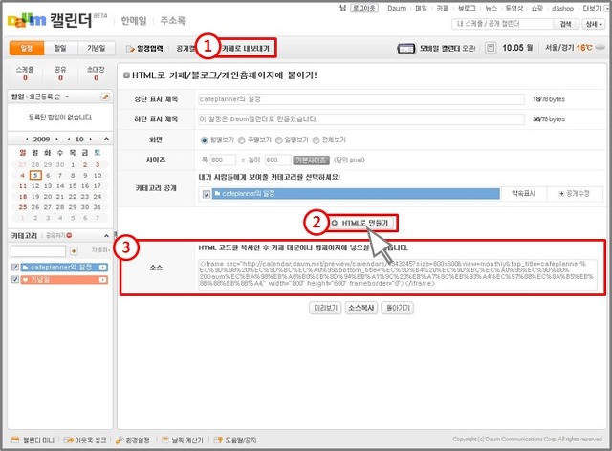Image resolution: width=612 pixels, height=451 pixels.
Task: Open the 한메일 link
Action: [134, 21]
